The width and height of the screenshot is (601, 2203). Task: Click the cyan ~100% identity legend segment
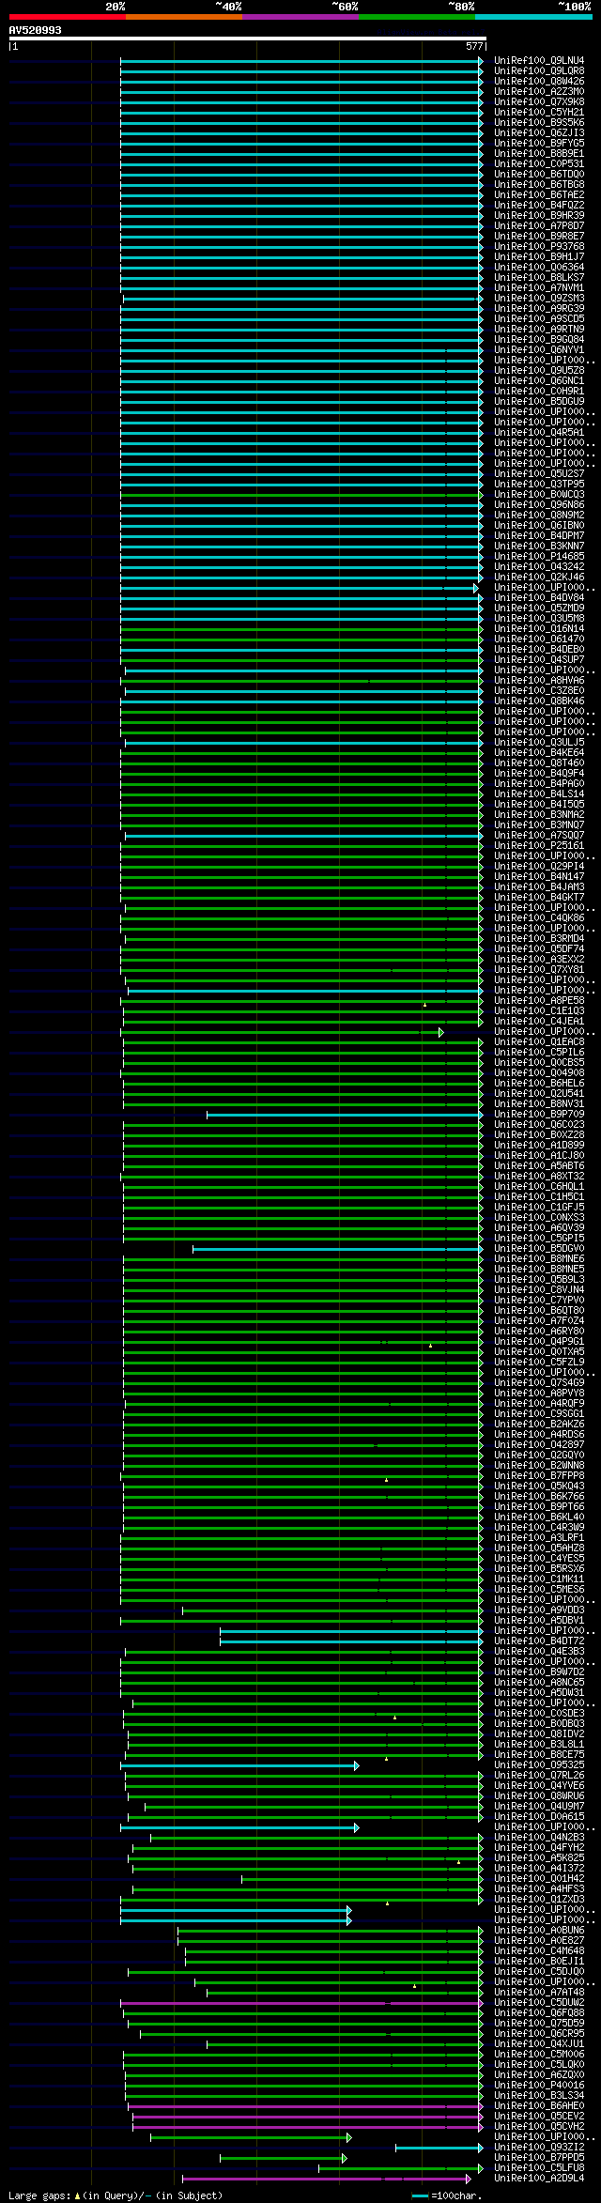point(532,17)
